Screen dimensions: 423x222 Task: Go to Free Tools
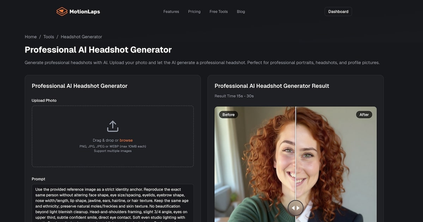pyautogui.click(x=219, y=12)
